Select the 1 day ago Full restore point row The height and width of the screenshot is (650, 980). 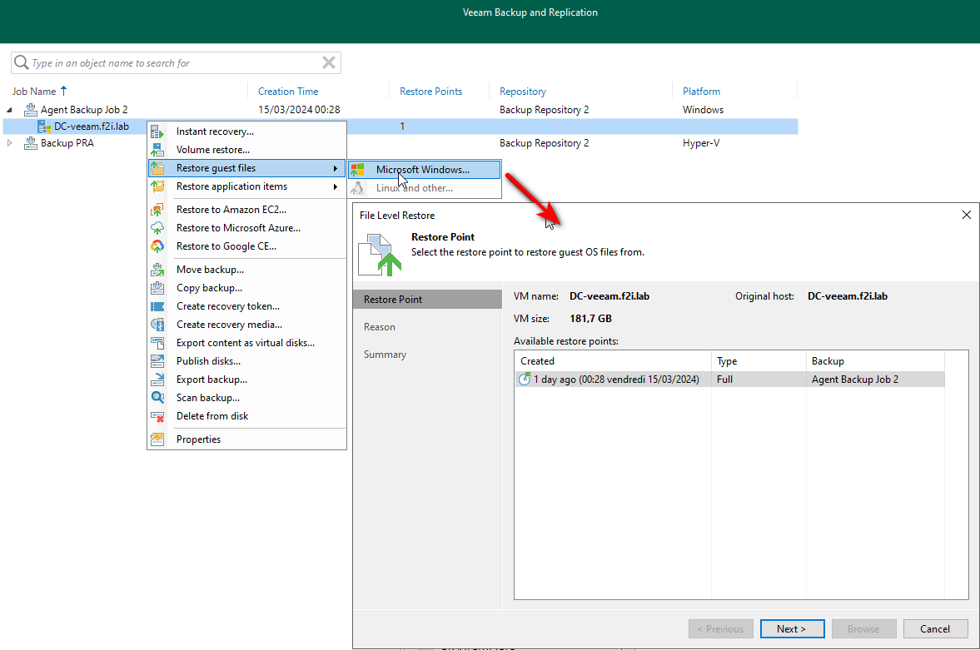[x=730, y=380]
